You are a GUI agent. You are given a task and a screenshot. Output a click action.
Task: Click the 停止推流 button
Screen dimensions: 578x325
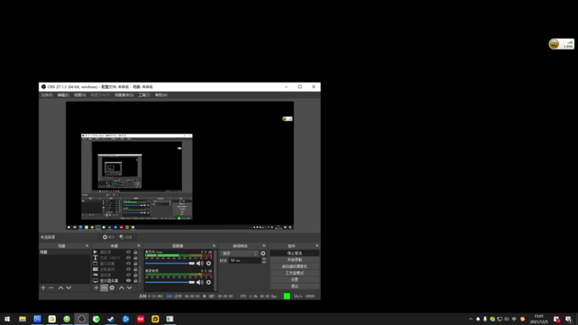coord(295,253)
